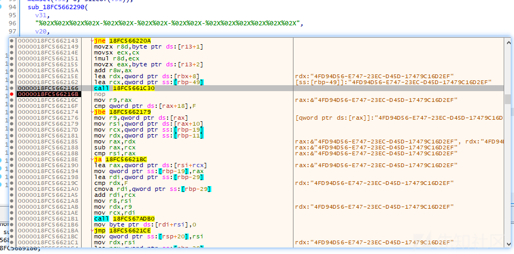Click variable v31 on pseudocode line 95

41,15
